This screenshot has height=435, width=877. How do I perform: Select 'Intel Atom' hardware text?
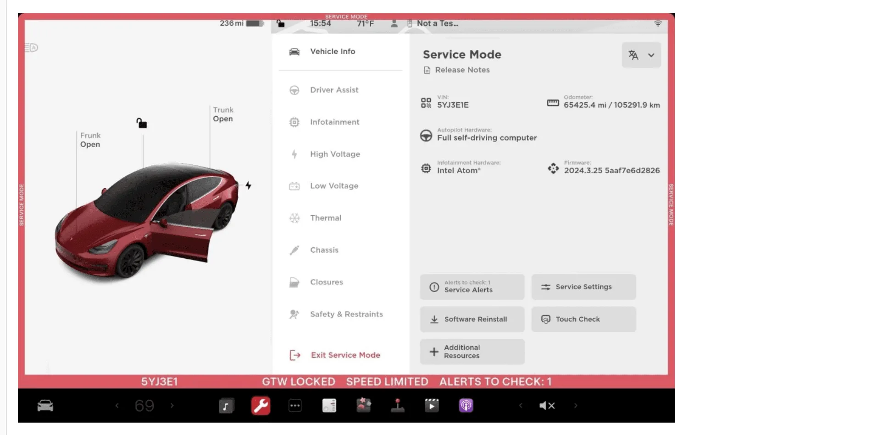[x=459, y=170]
